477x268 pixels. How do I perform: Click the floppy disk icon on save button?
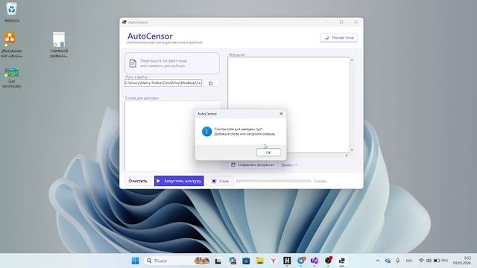(233, 165)
